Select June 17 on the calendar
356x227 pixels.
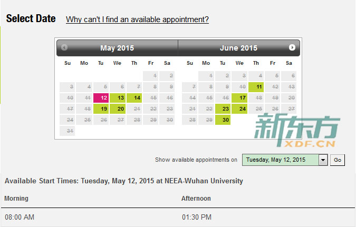(x=239, y=98)
